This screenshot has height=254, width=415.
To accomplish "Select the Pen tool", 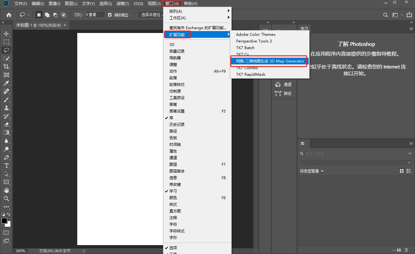I will [x=6, y=157].
